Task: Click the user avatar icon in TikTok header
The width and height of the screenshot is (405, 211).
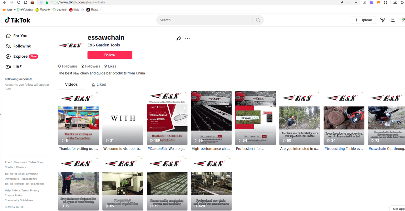Action: pos(403,20)
